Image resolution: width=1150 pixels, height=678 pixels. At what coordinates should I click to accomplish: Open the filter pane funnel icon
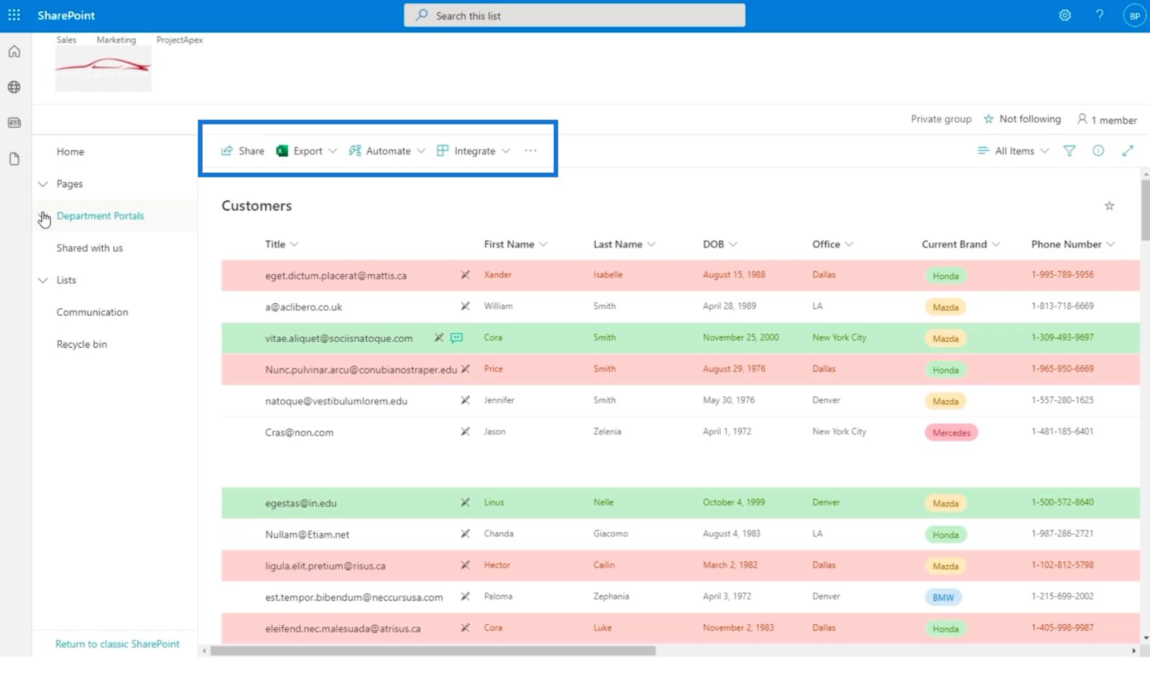point(1069,151)
